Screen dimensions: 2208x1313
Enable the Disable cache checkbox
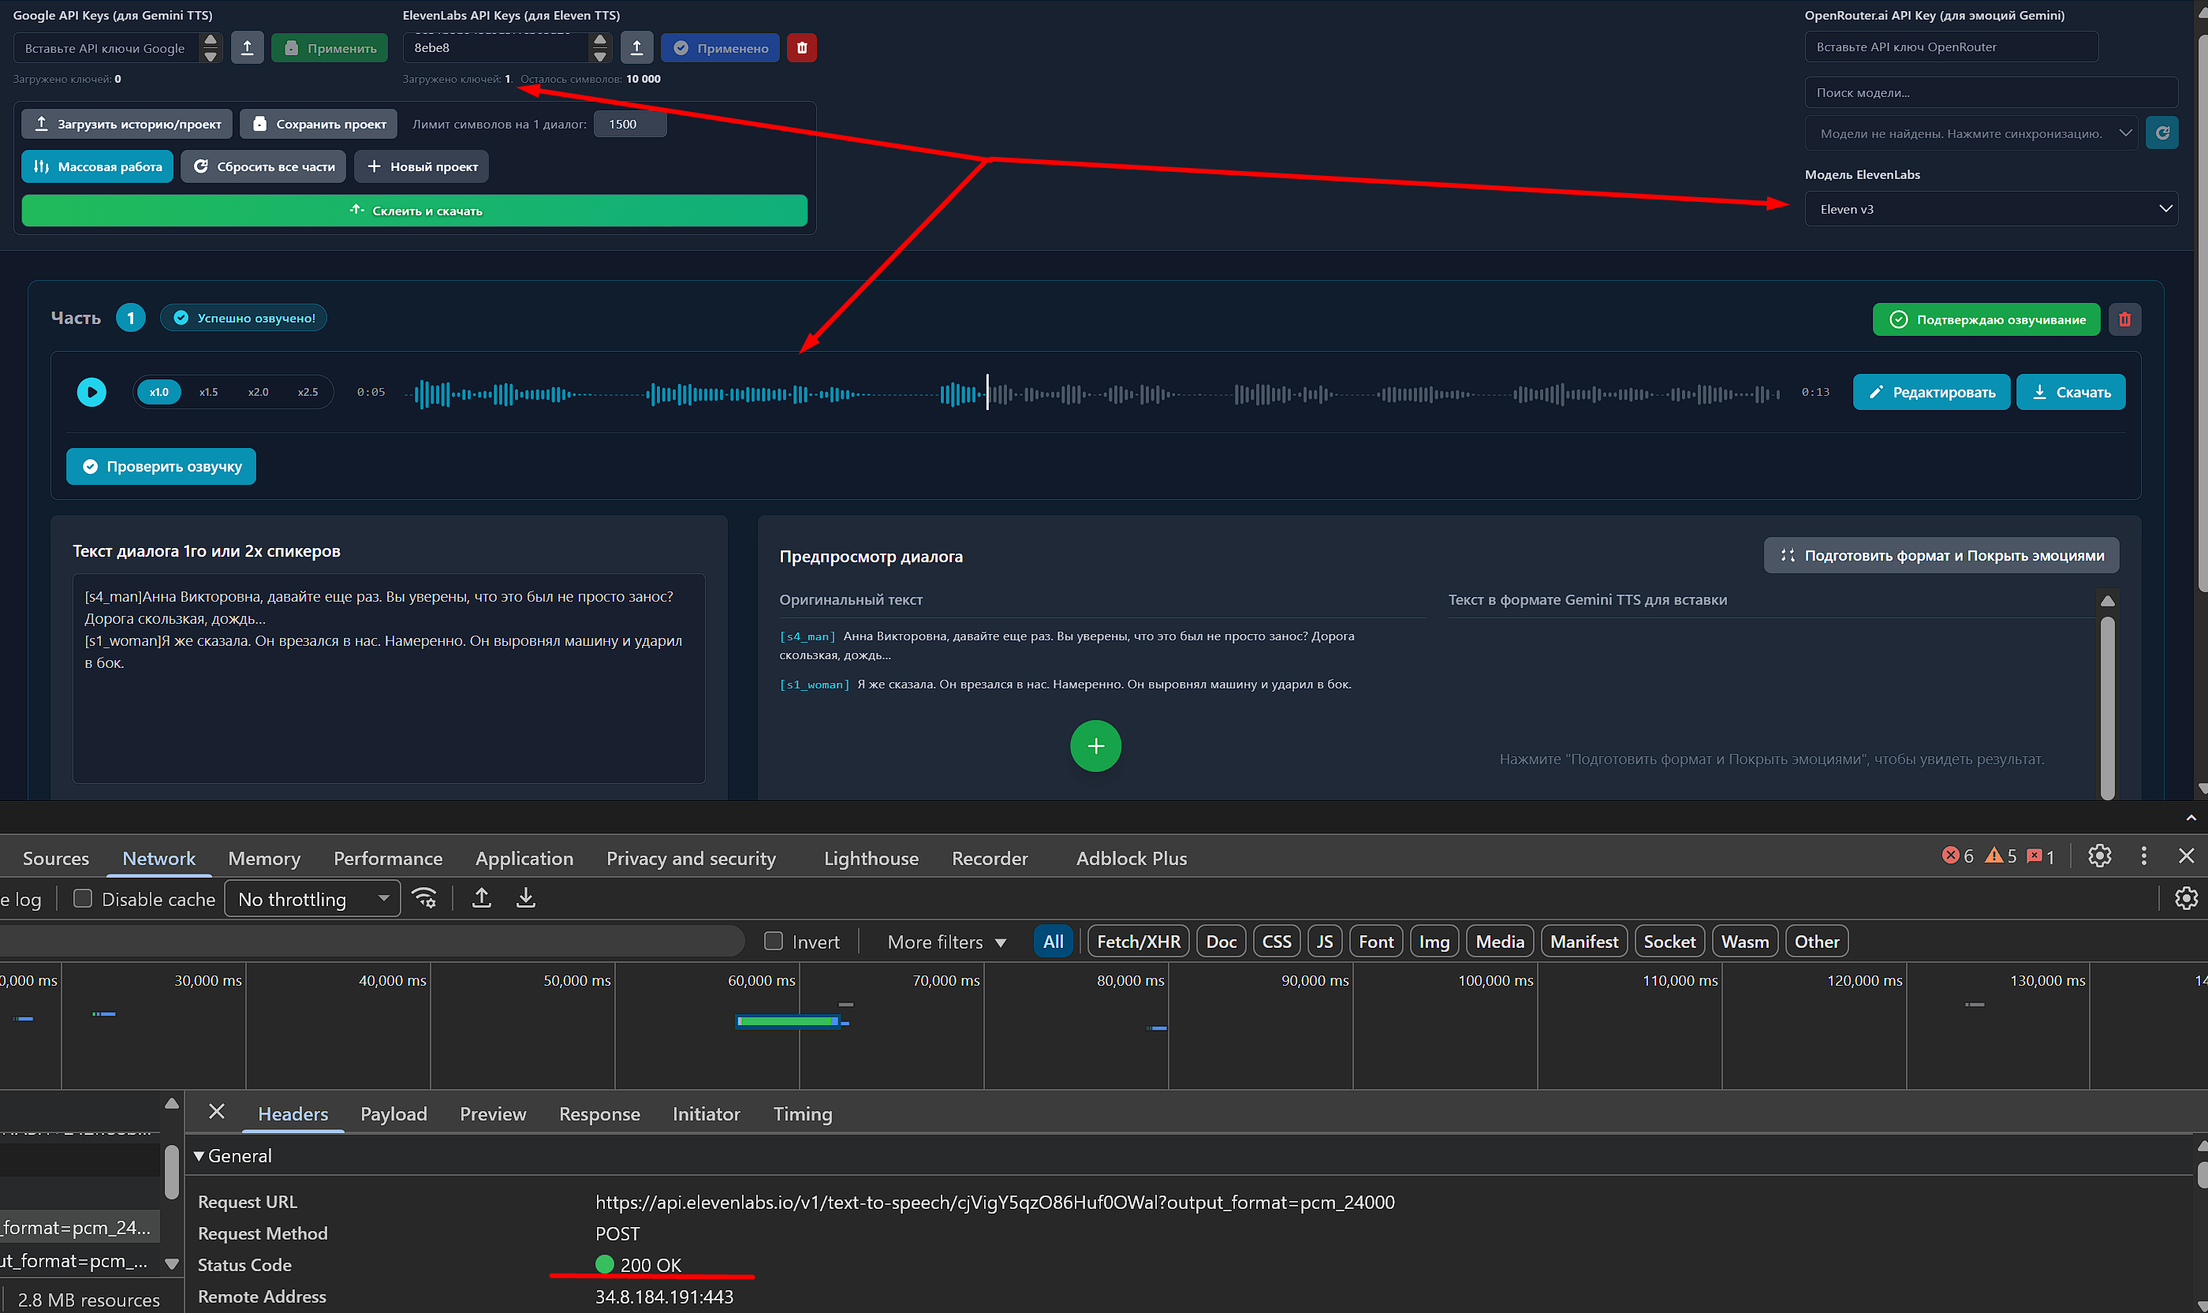tap(82, 898)
